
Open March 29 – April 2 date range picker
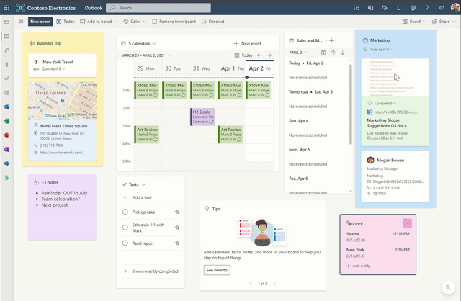point(146,55)
